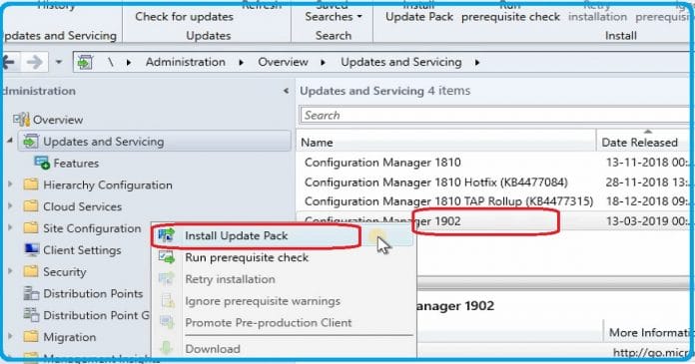Select Promote Pre-production Client menu entry
This screenshot has height=364, width=695.
(x=282, y=322)
